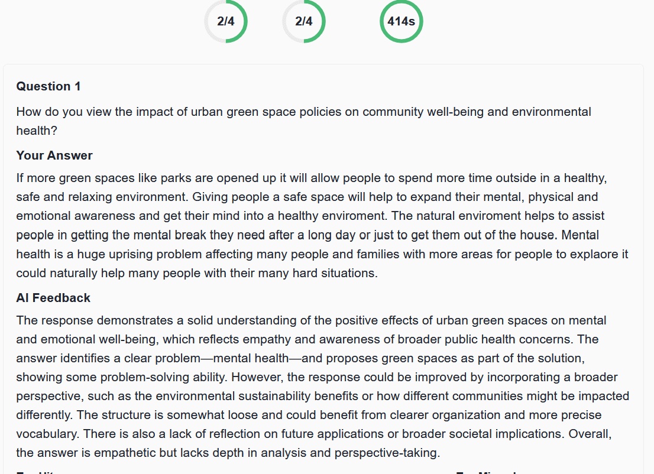Click the feedback line starting 'The response demonstrates'
This screenshot has width=654, height=474.
[x=311, y=320]
